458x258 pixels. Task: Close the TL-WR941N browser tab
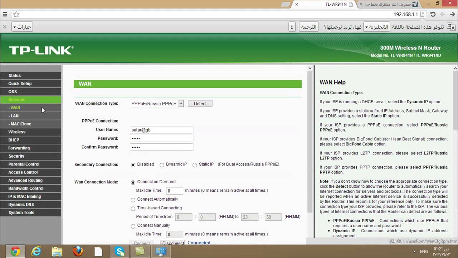pos(296,4)
